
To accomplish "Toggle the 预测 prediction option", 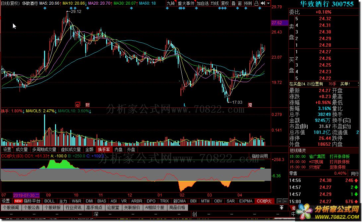I will [248, 3].
